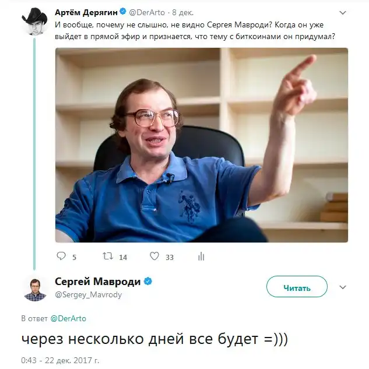This screenshot has width=369, height=369.
Task: Click the reply speech bubble icon
Action: tap(61, 256)
